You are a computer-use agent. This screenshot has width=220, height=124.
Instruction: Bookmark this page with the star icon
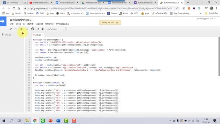click(x=177, y=8)
